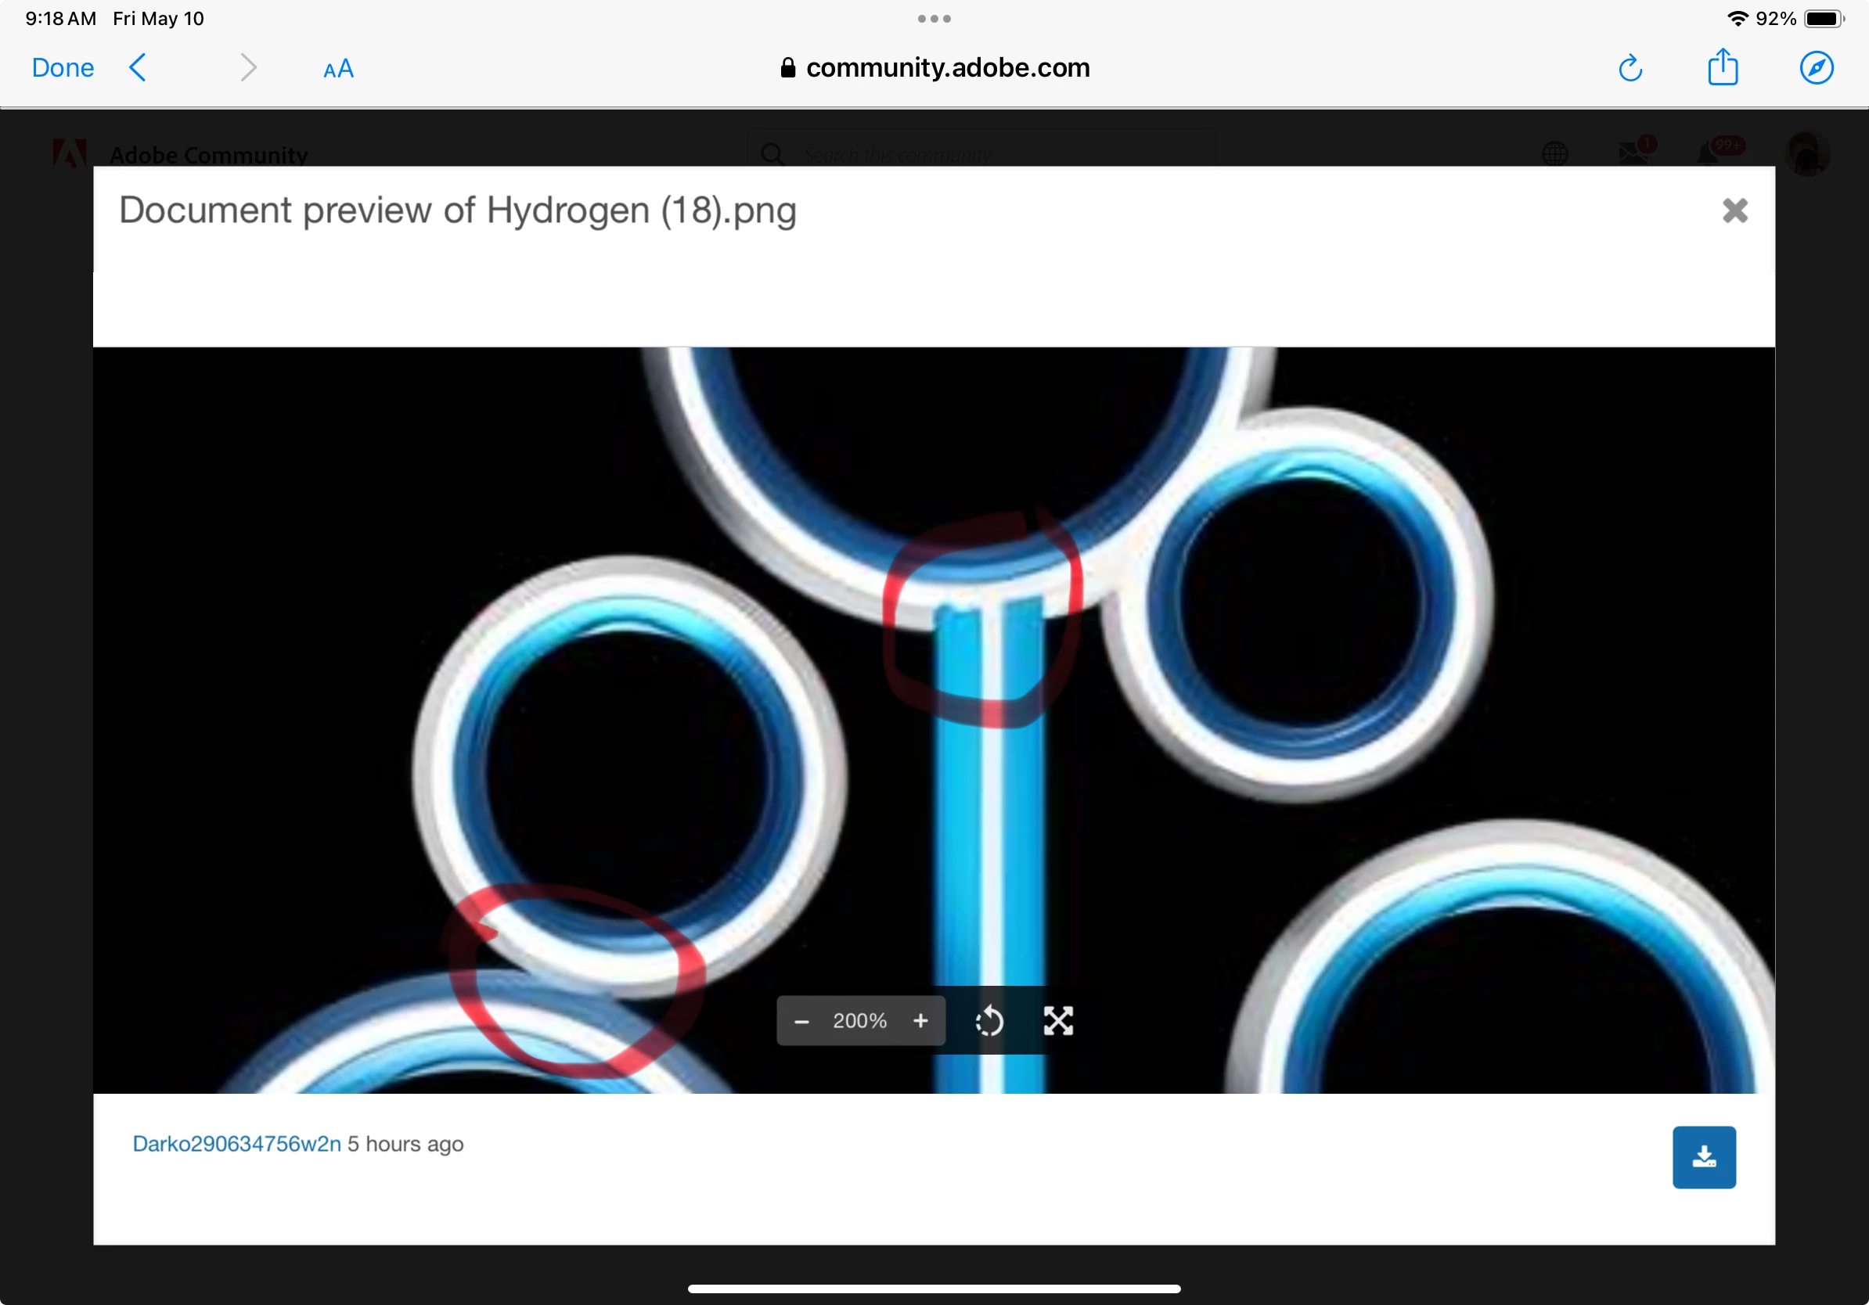Tap Done to close the browser view

click(x=63, y=67)
